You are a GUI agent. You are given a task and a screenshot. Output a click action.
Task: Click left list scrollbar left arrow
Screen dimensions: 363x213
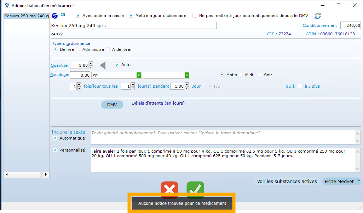pos(7,174)
